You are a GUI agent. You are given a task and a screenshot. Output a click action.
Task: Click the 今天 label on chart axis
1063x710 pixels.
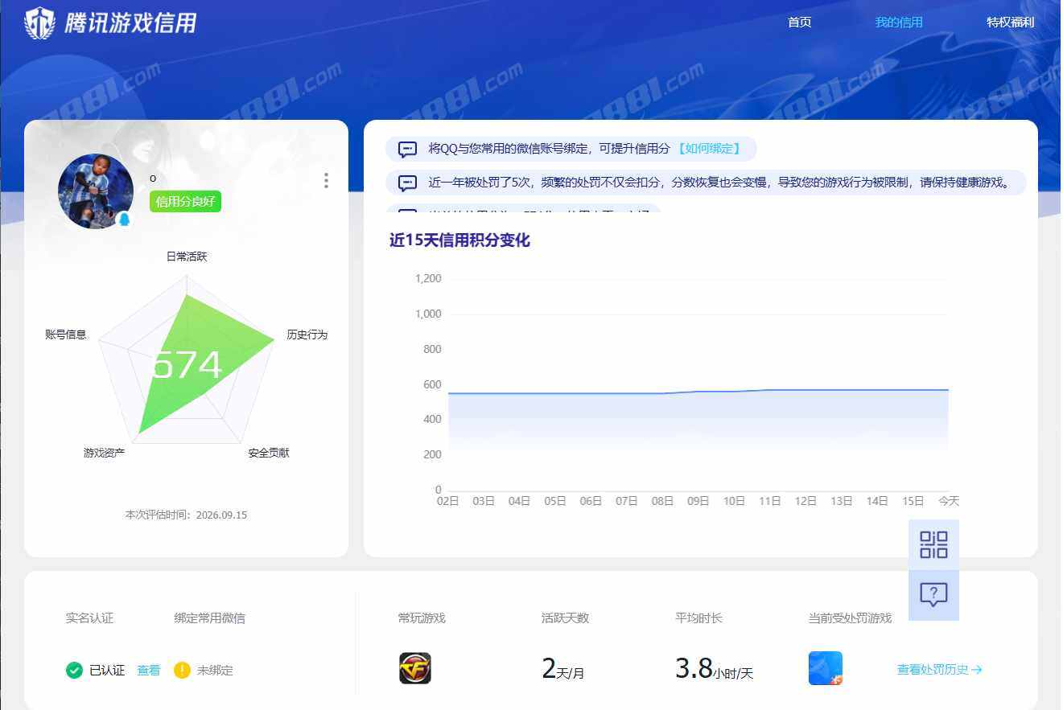coord(949,501)
